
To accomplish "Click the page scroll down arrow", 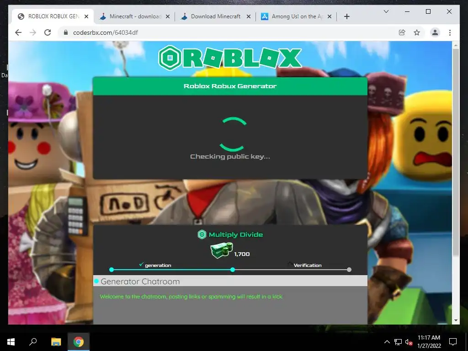I will click(456, 320).
